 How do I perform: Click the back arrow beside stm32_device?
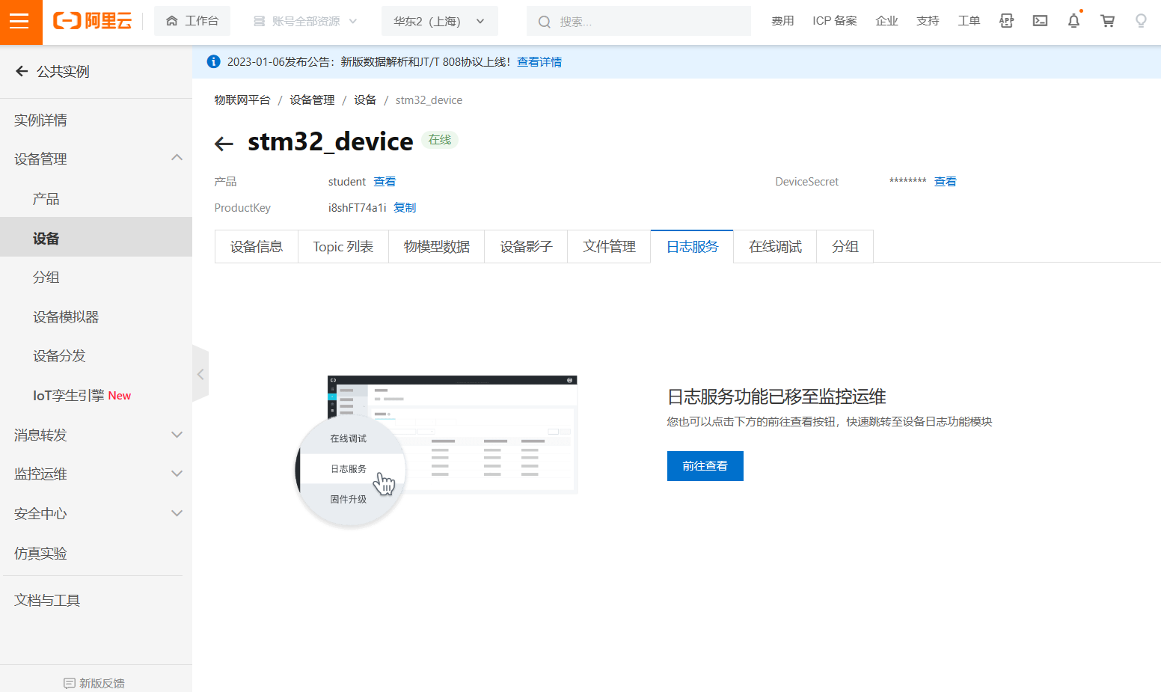(x=224, y=144)
